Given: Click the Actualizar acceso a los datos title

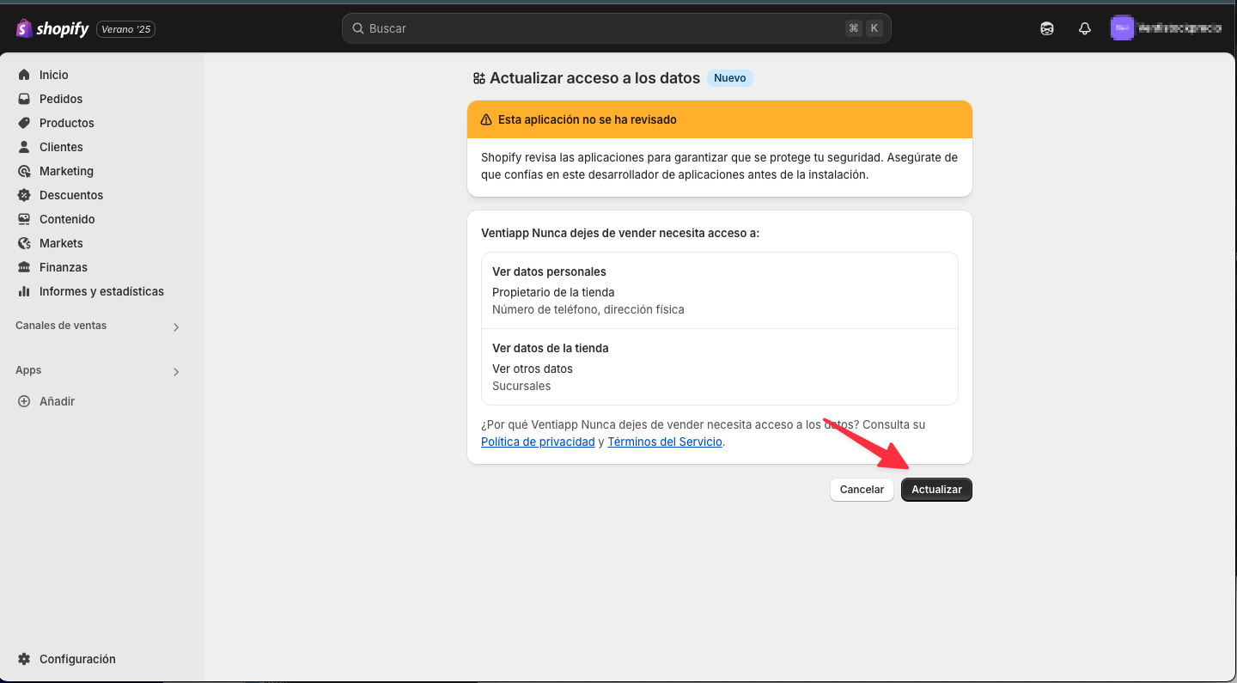Looking at the screenshot, I should click(x=595, y=78).
